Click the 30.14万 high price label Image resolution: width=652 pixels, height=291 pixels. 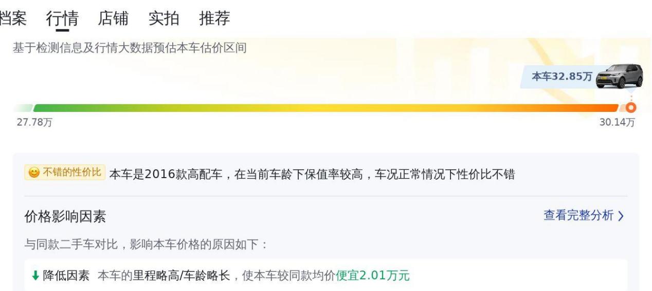pyautogui.click(x=617, y=122)
